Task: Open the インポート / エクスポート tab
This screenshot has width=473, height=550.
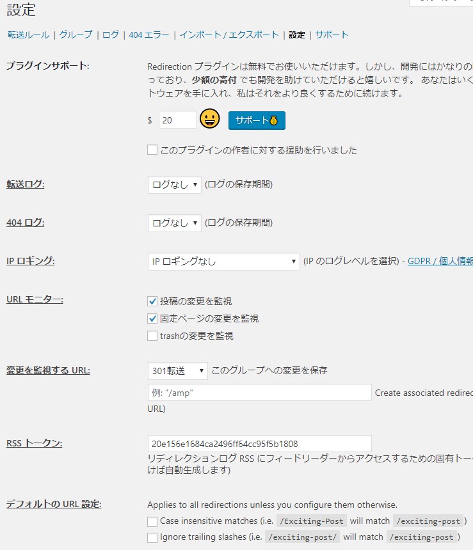Action: [x=229, y=35]
